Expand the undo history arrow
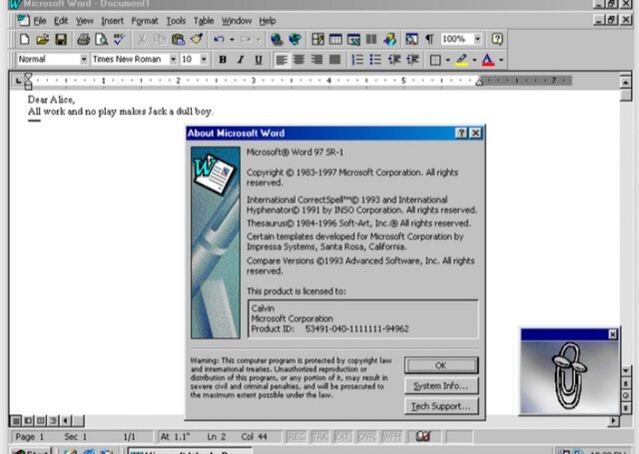 [x=232, y=40]
